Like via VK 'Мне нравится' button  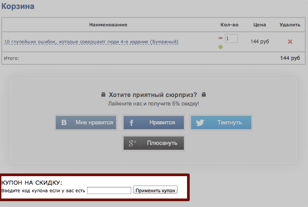click(86, 123)
